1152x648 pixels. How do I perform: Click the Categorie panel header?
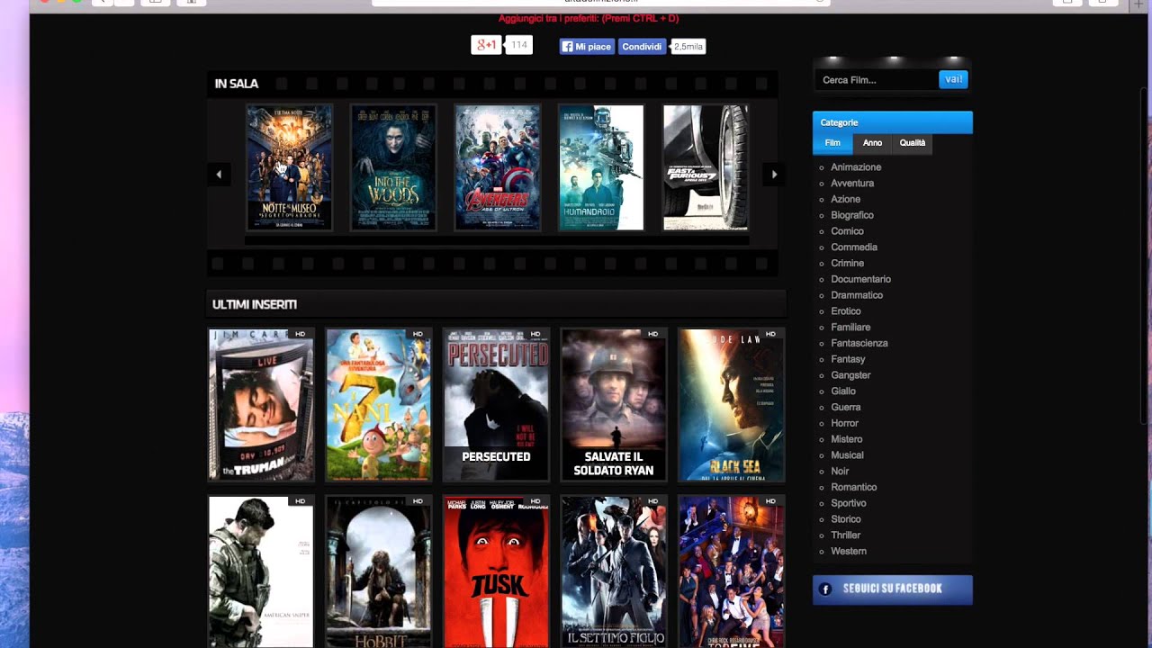click(893, 122)
